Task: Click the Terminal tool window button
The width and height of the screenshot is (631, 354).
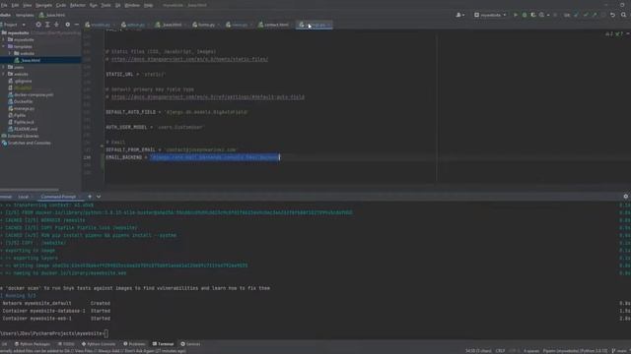Action: 163,344
